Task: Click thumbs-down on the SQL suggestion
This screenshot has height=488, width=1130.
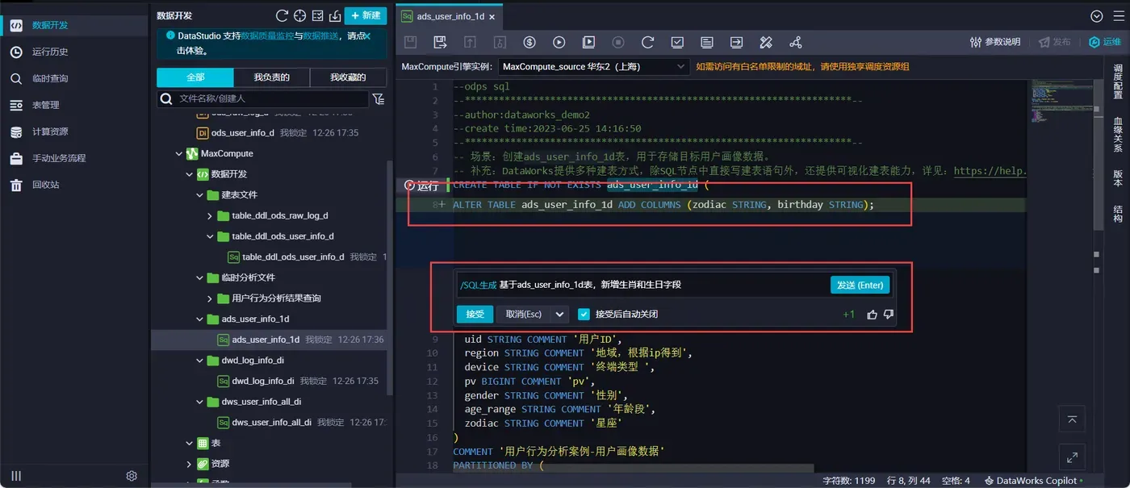Action: 889,315
